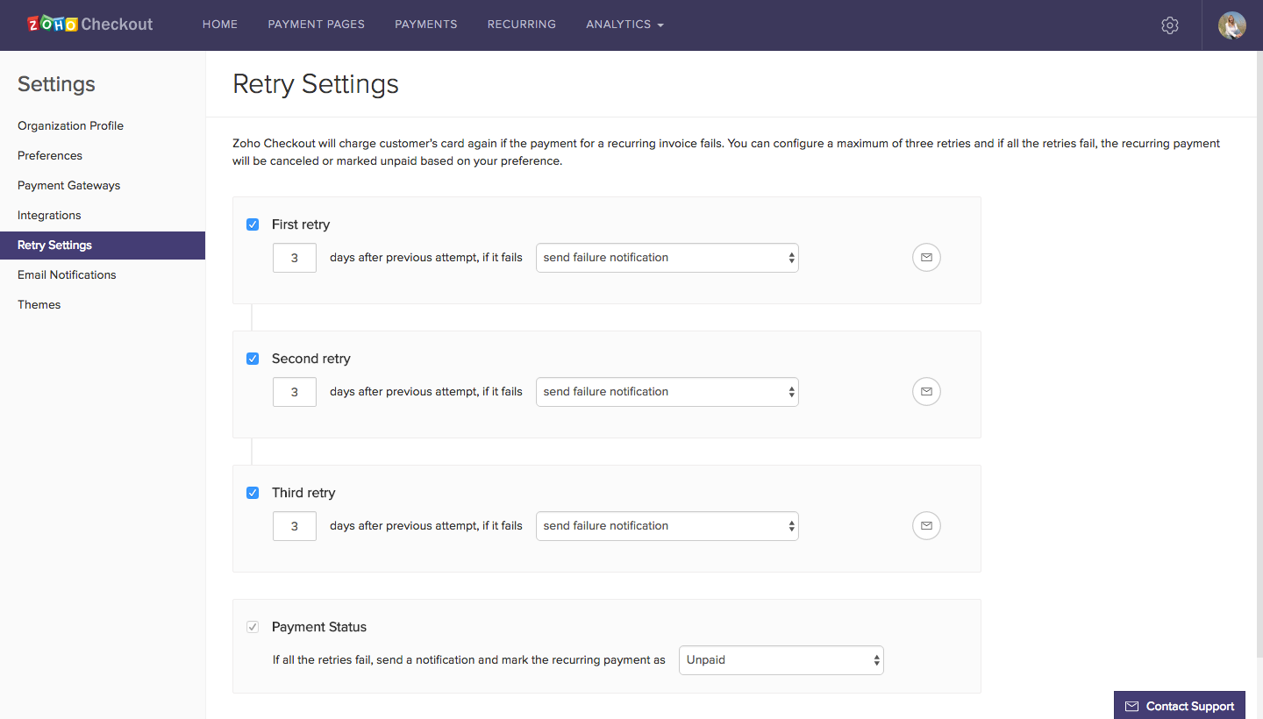Open the settings gear icon
1263x719 pixels.
click(x=1169, y=25)
